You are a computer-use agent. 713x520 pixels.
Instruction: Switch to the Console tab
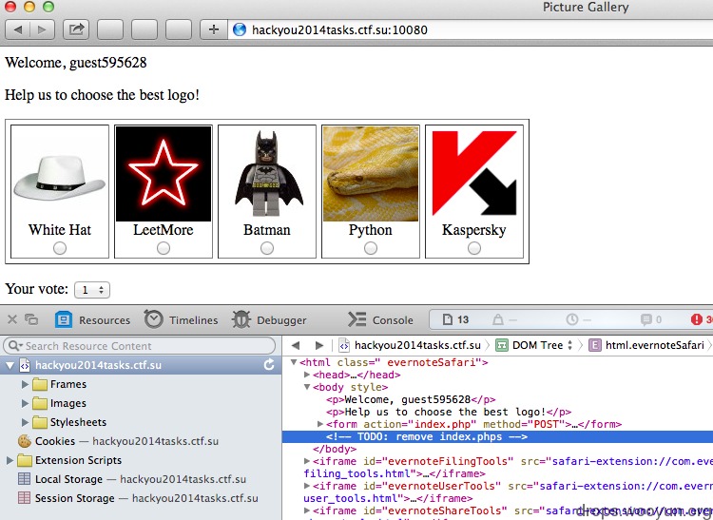[380, 319]
